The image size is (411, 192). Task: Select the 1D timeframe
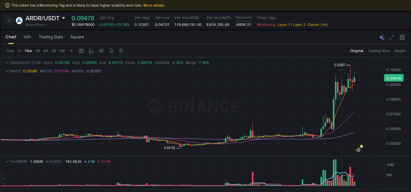(x=54, y=51)
